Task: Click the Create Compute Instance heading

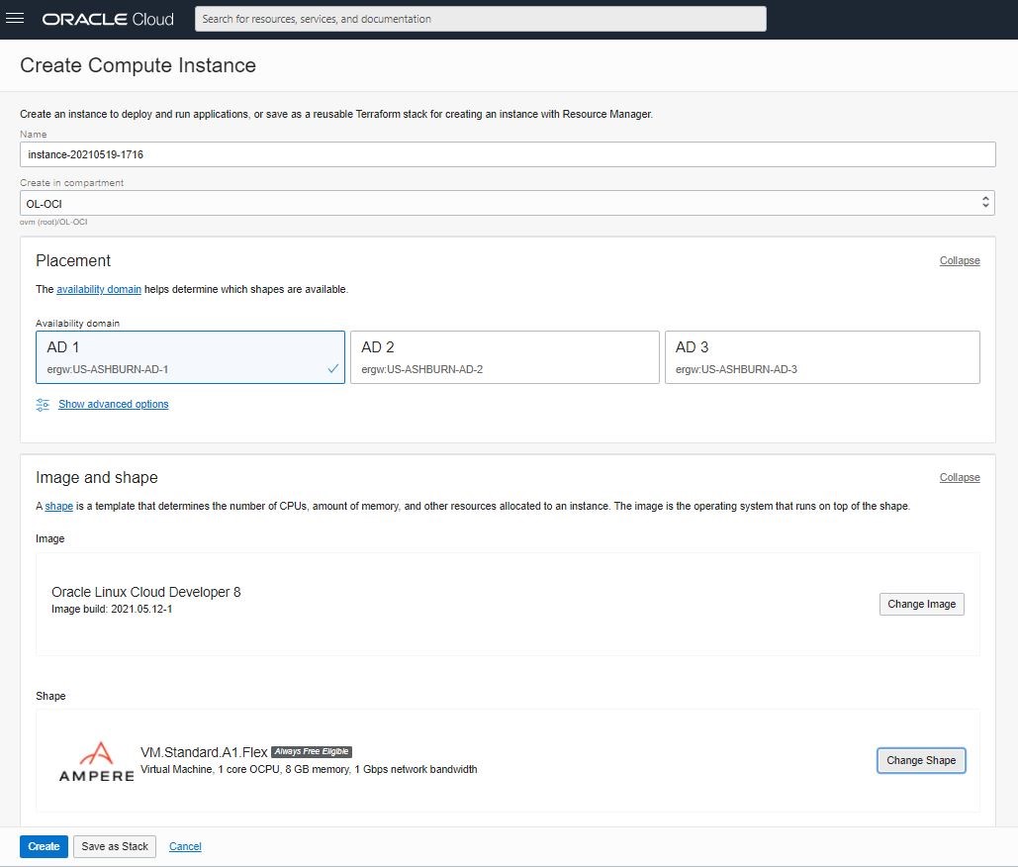Action: tap(138, 65)
